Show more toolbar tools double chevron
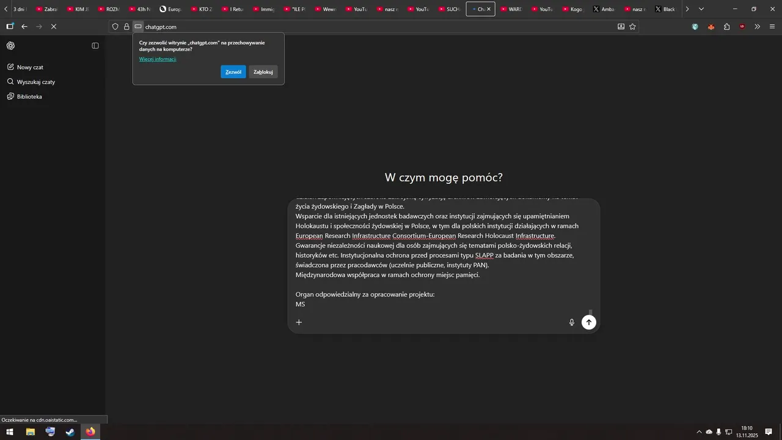782x440 pixels. 758,27
